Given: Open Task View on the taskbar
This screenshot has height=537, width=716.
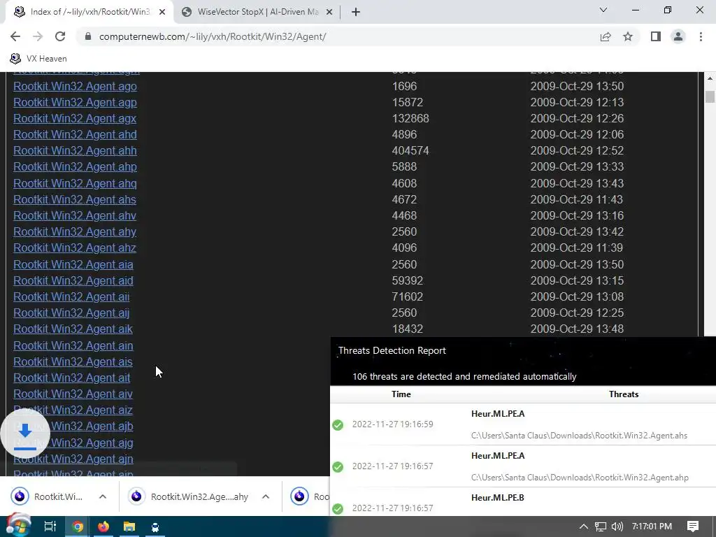Looking at the screenshot, I should tap(50, 527).
